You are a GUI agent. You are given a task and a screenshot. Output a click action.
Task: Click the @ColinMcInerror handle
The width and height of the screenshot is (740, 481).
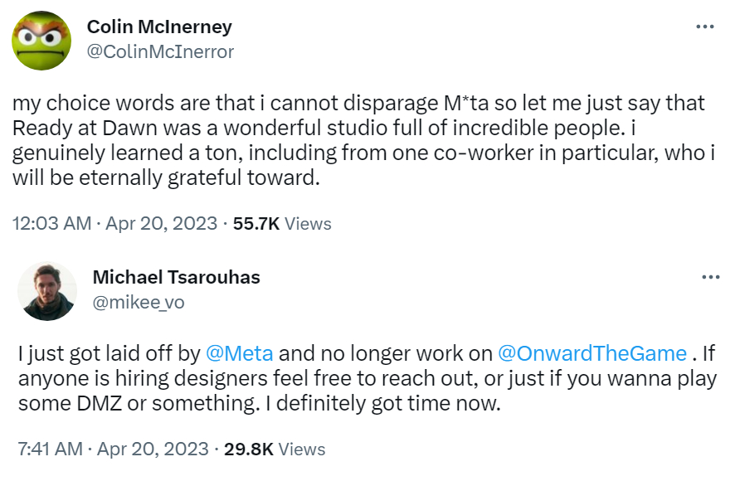point(160,52)
